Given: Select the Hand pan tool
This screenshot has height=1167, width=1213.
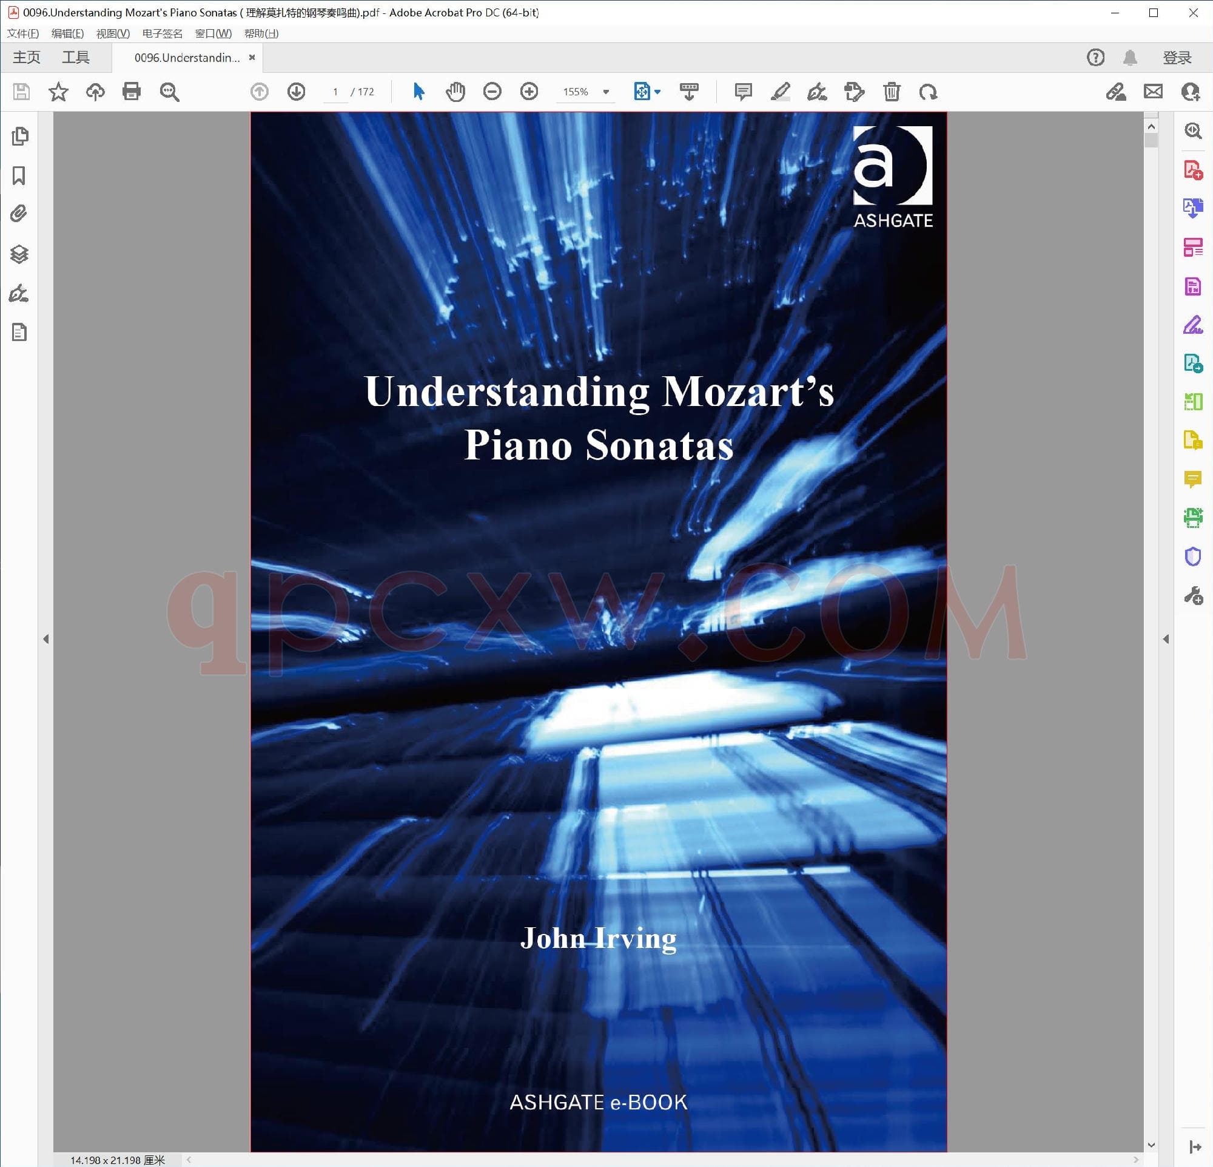Looking at the screenshot, I should [x=455, y=92].
